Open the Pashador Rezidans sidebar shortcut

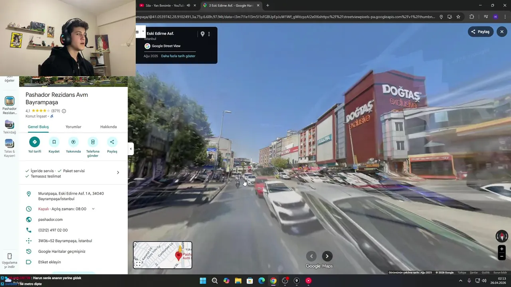coord(10,105)
